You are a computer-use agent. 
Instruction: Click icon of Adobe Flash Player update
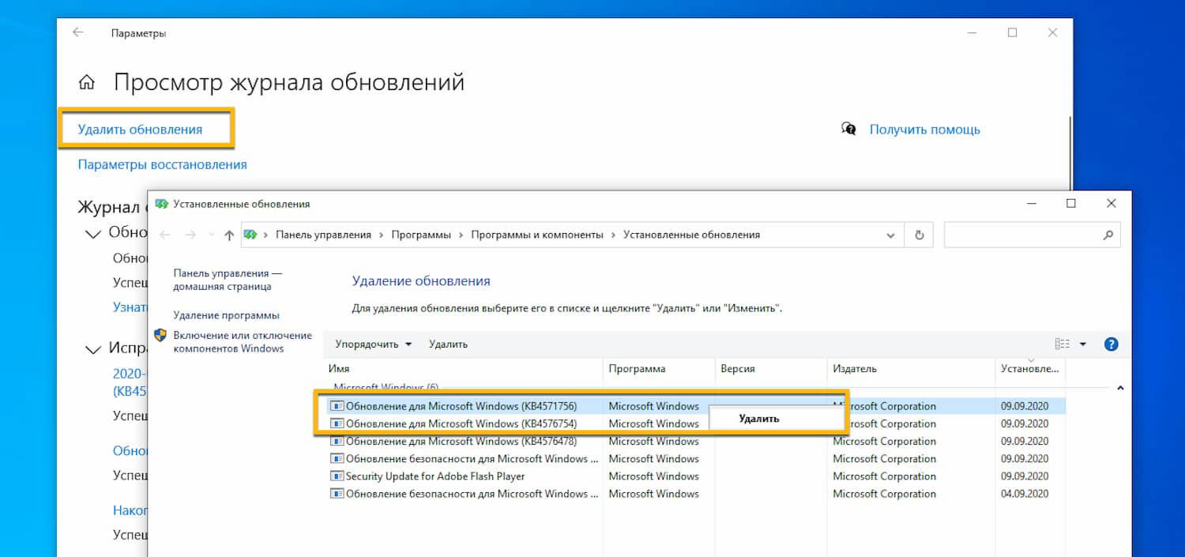click(x=337, y=476)
